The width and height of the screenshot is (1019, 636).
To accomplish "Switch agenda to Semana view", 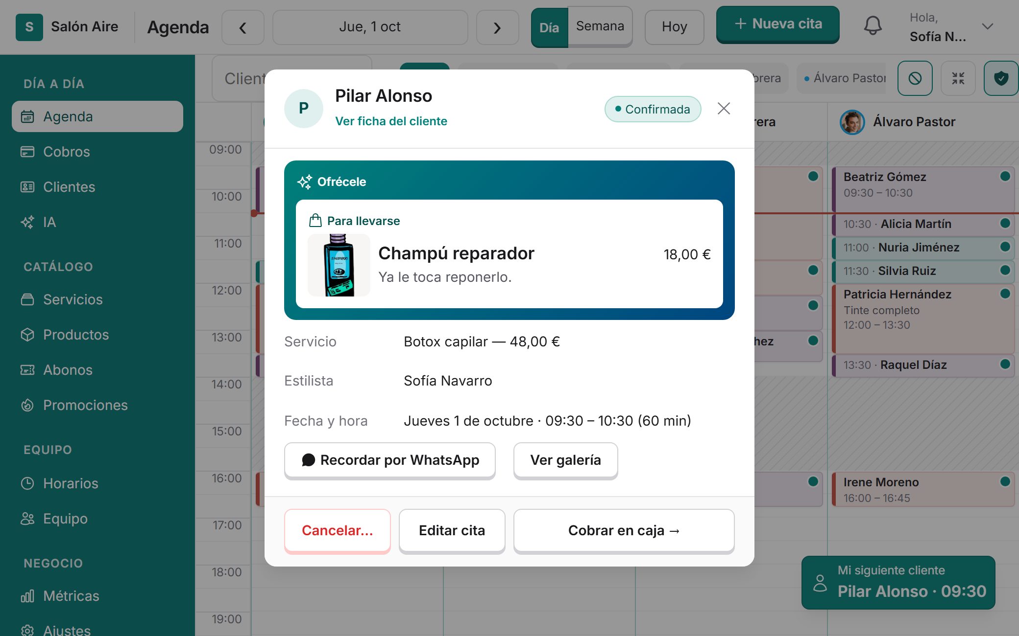I will pos(600,26).
